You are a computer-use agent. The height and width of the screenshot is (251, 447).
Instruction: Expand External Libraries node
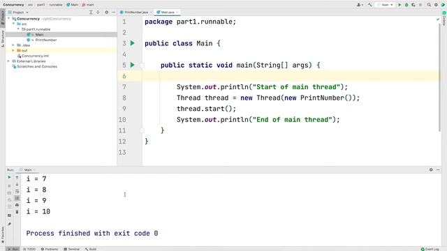pyautogui.click(x=8, y=61)
